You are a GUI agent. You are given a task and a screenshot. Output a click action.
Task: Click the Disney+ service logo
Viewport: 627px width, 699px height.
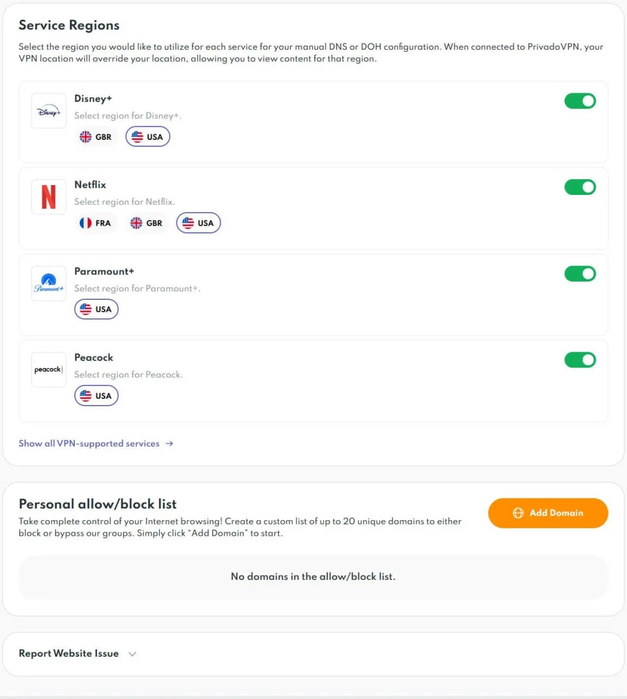(x=48, y=110)
